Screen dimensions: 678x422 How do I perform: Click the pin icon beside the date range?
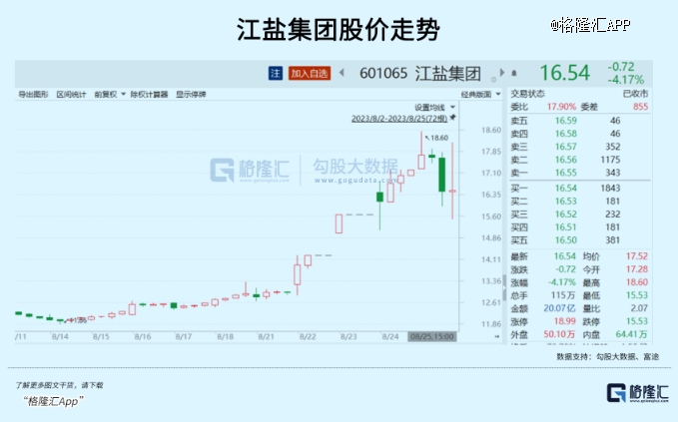click(x=452, y=117)
